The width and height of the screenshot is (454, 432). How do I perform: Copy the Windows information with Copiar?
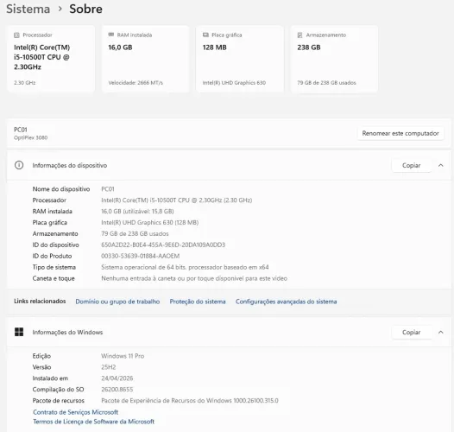411,333
